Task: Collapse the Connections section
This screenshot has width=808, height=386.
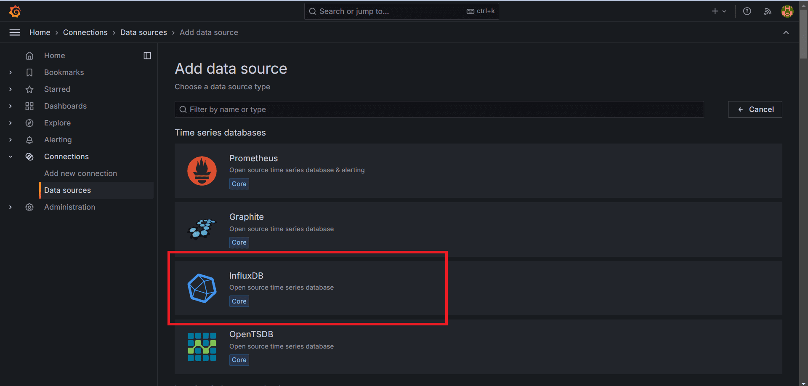Action: click(x=11, y=156)
